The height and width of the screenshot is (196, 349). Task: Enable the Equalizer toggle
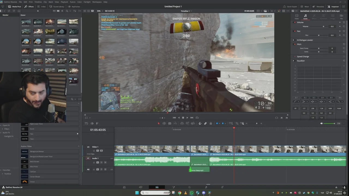[295, 61]
